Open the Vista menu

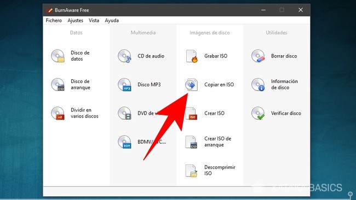pos(94,20)
